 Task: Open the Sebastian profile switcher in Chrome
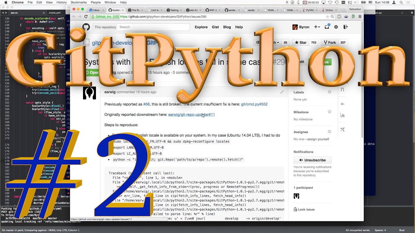pos(355,9)
